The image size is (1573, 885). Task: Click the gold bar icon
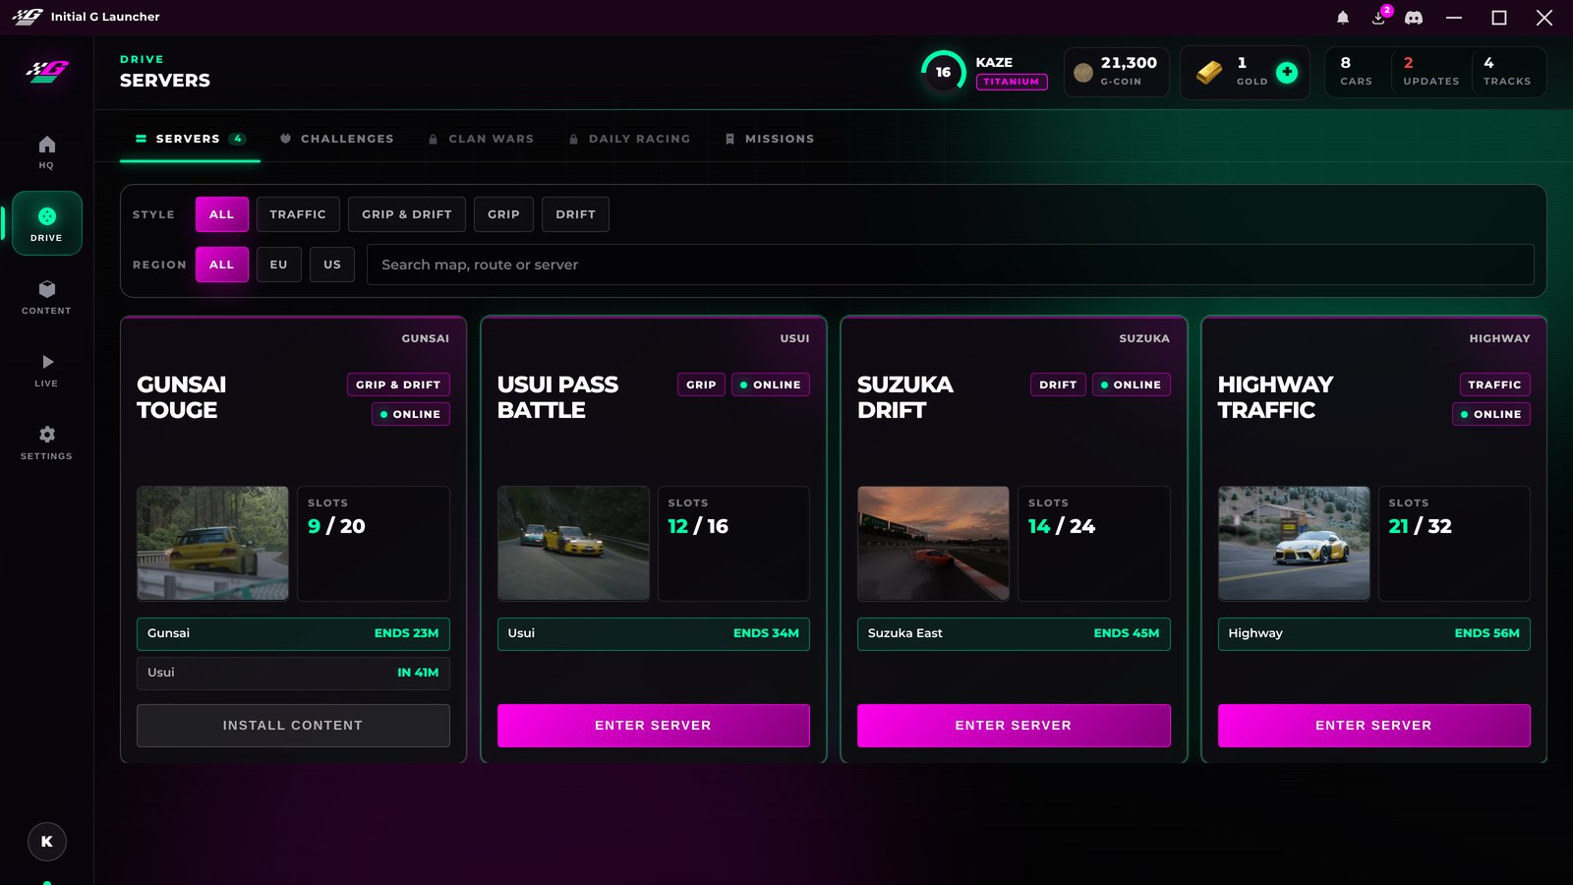tap(1209, 72)
